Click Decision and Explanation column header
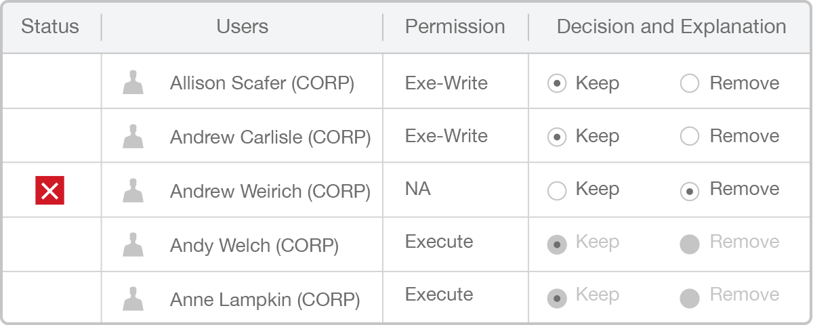This screenshot has height=325, width=813. 671,27
